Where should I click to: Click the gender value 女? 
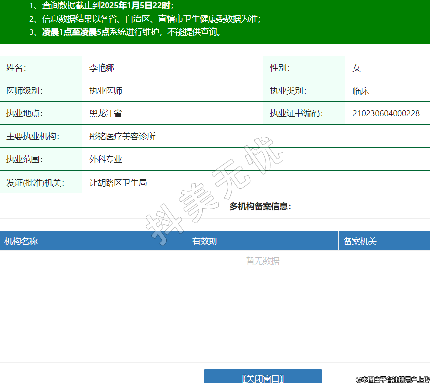coord(356,68)
